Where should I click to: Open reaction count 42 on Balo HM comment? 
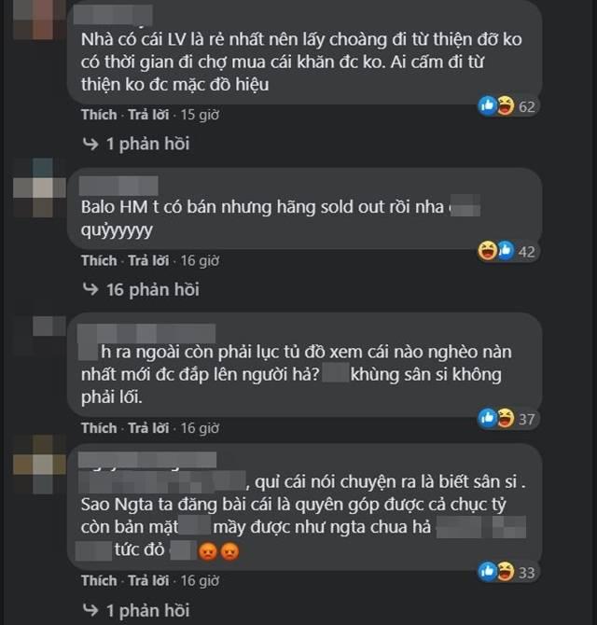pos(526,252)
